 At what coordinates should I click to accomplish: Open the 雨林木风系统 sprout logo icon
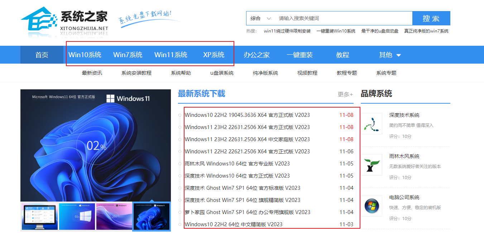pos(372,165)
